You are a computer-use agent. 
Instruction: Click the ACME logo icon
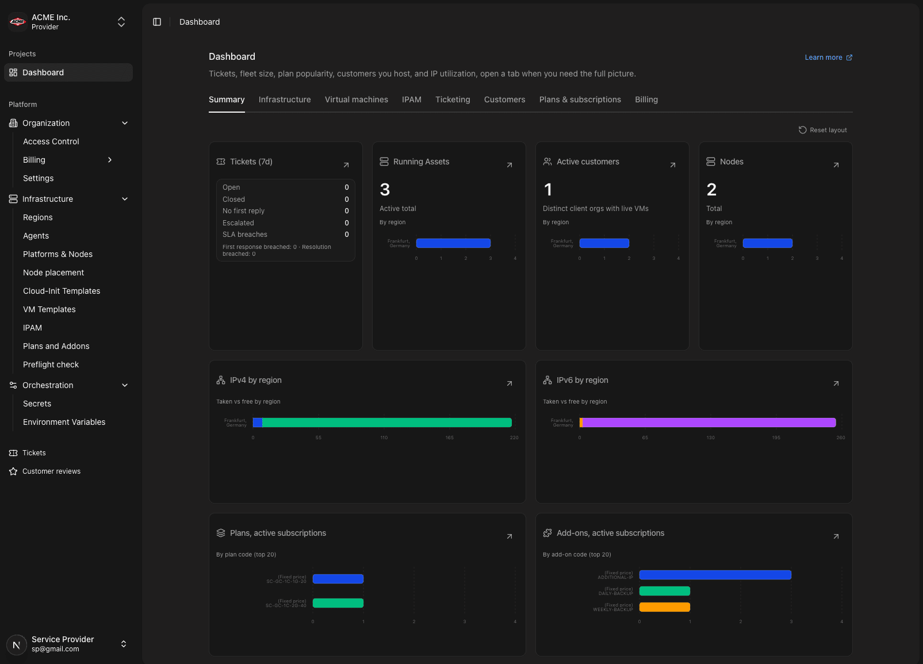pos(18,22)
